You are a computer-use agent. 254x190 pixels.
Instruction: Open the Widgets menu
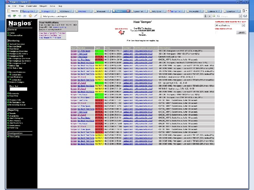tap(43, 6)
